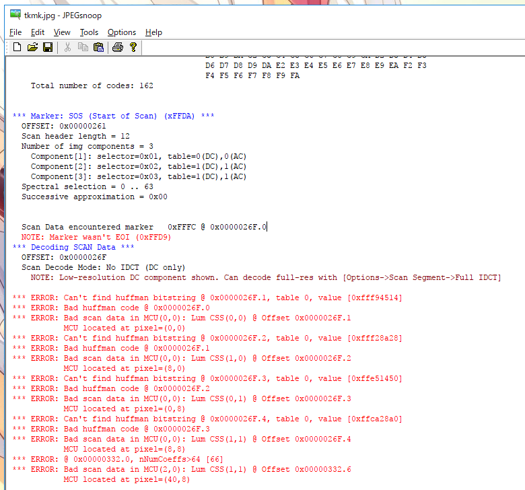Click 'Scan Decode Mode: No IDCT (DC only)' line
The image size is (525, 490).
[103, 267]
